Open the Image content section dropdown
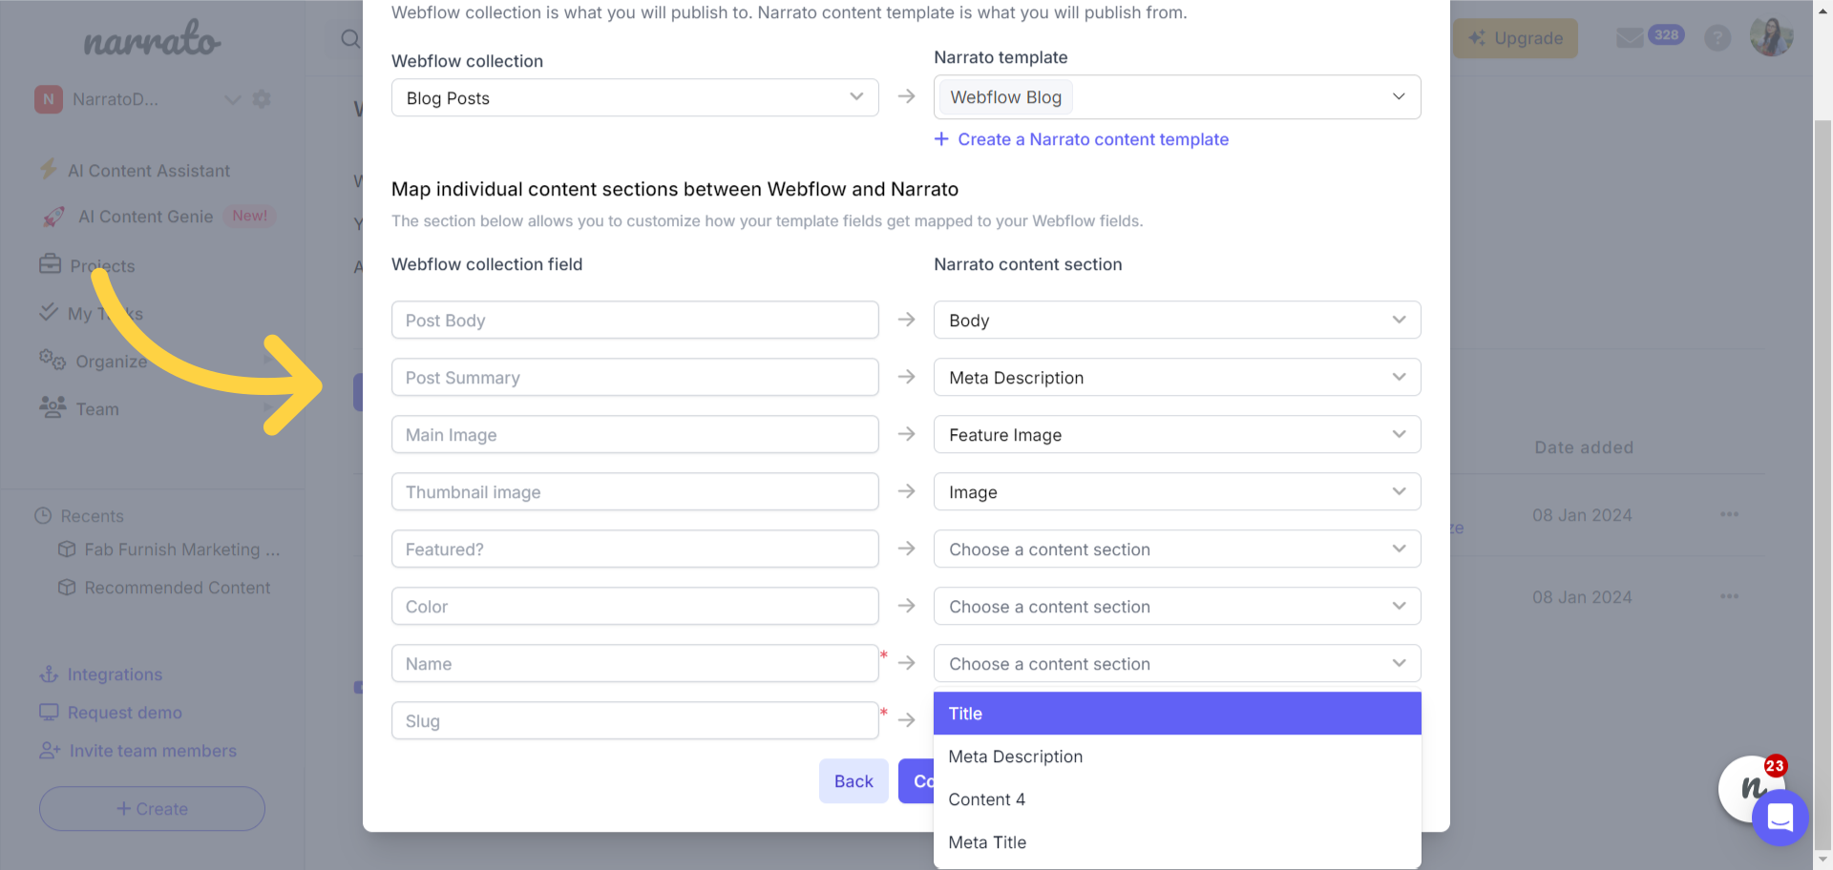 pos(1177,492)
